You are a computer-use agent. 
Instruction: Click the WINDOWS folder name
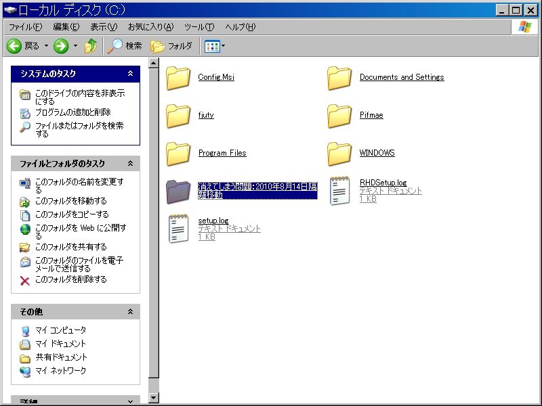(377, 153)
